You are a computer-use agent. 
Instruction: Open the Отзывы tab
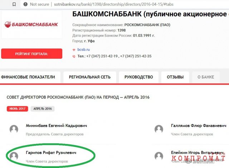coord(175,77)
